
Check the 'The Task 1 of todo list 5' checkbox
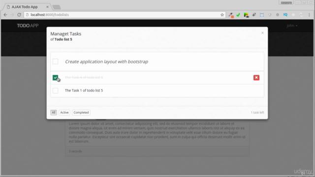point(55,90)
